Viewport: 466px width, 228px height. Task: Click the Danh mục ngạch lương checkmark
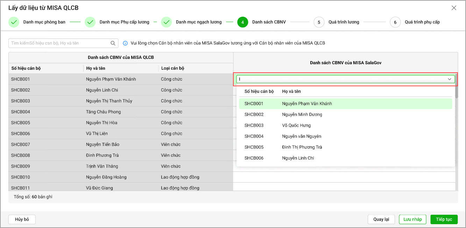pos(167,22)
